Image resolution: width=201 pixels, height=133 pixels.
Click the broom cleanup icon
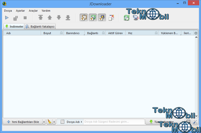[x=49, y=122]
